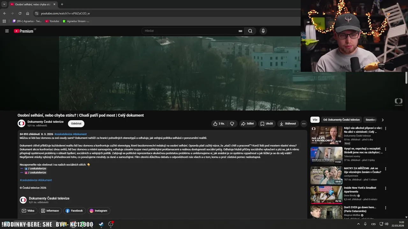The width and height of the screenshot is (408, 229).
Task: Open more video actions ellipsis menu
Action: (304, 124)
